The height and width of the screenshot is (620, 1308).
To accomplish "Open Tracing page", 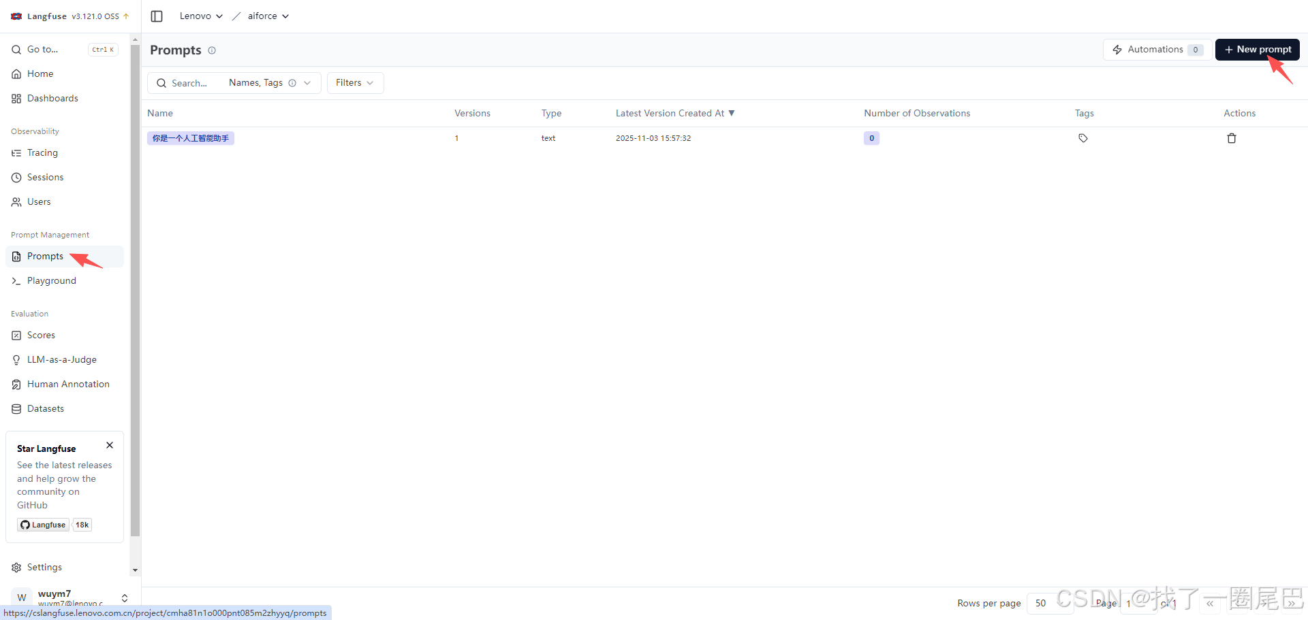I will tap(65, 153).
